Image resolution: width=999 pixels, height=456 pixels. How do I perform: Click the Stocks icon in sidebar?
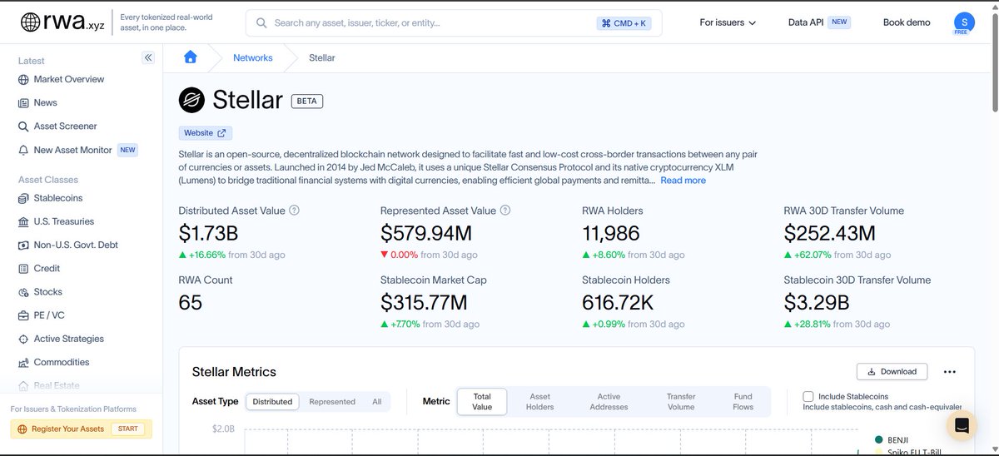pos(23,292)
